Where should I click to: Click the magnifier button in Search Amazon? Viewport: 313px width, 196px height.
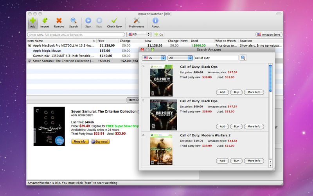point(243,58)
